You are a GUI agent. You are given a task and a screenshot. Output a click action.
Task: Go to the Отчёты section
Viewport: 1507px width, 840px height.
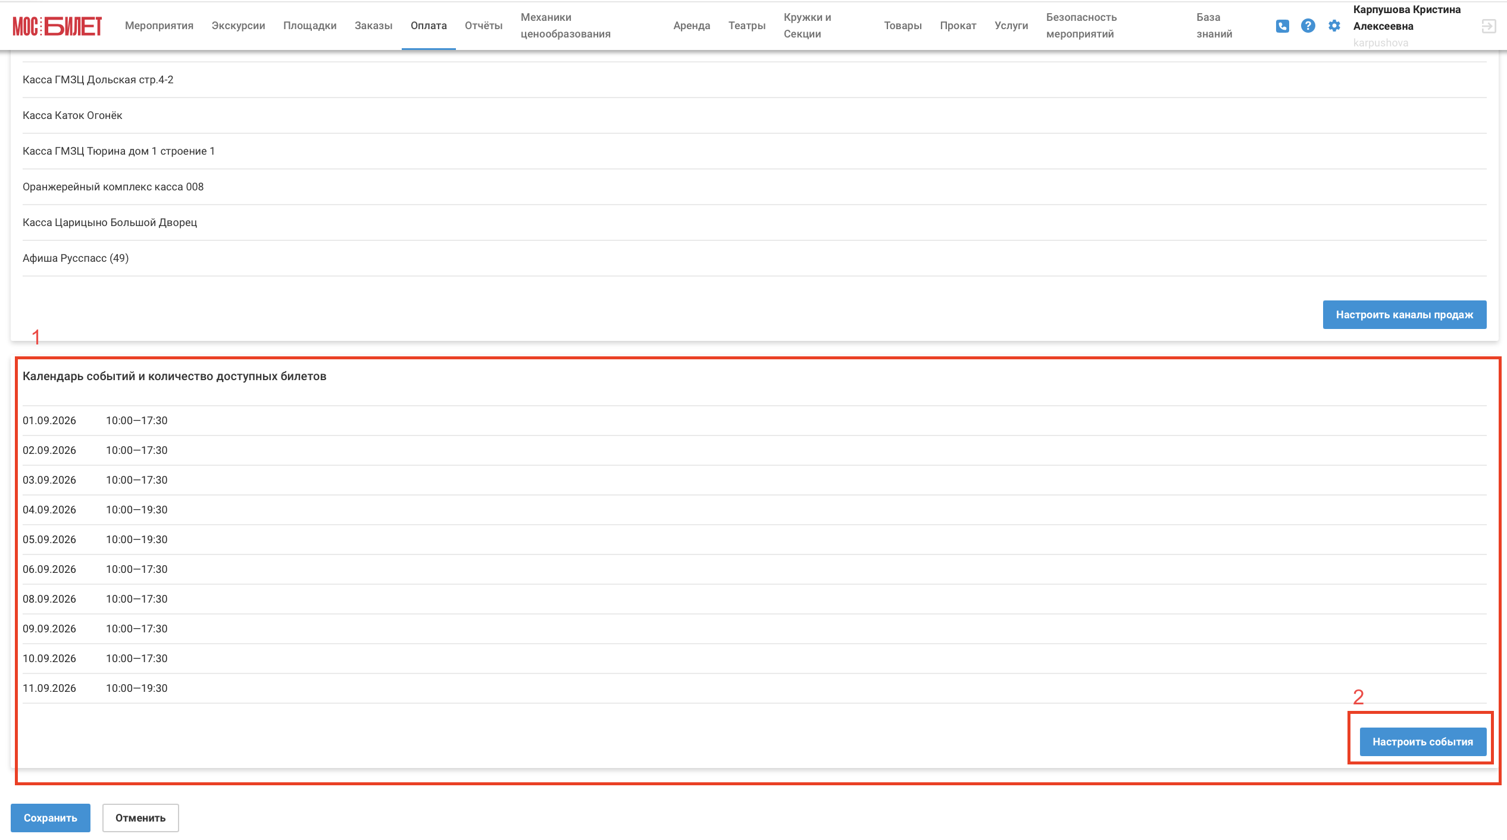click(x=483, y=26)
